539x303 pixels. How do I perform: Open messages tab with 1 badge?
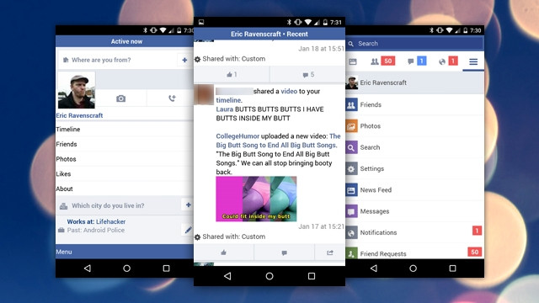[x=417, y=61]
